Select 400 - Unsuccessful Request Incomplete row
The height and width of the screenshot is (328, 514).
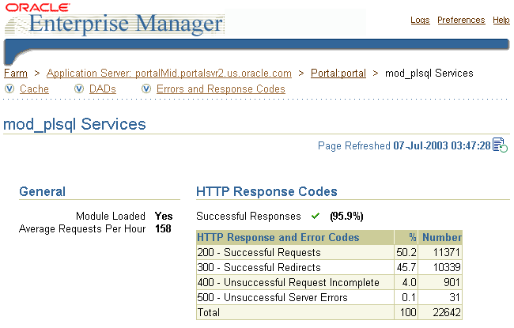click(329, 282)
